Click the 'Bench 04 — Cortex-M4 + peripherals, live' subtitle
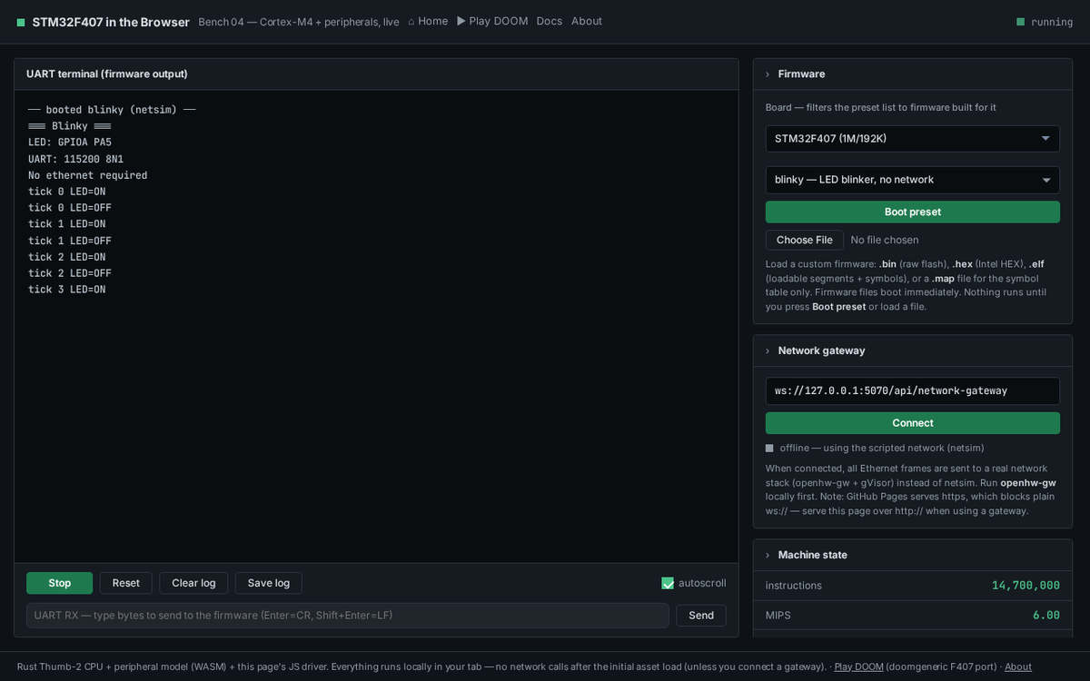This screenshot has width=1090, height=681. tap(299, 22)
